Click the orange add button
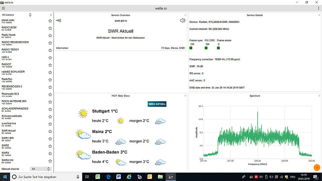Screen dimensions: 322x181 tap(317, 168)
